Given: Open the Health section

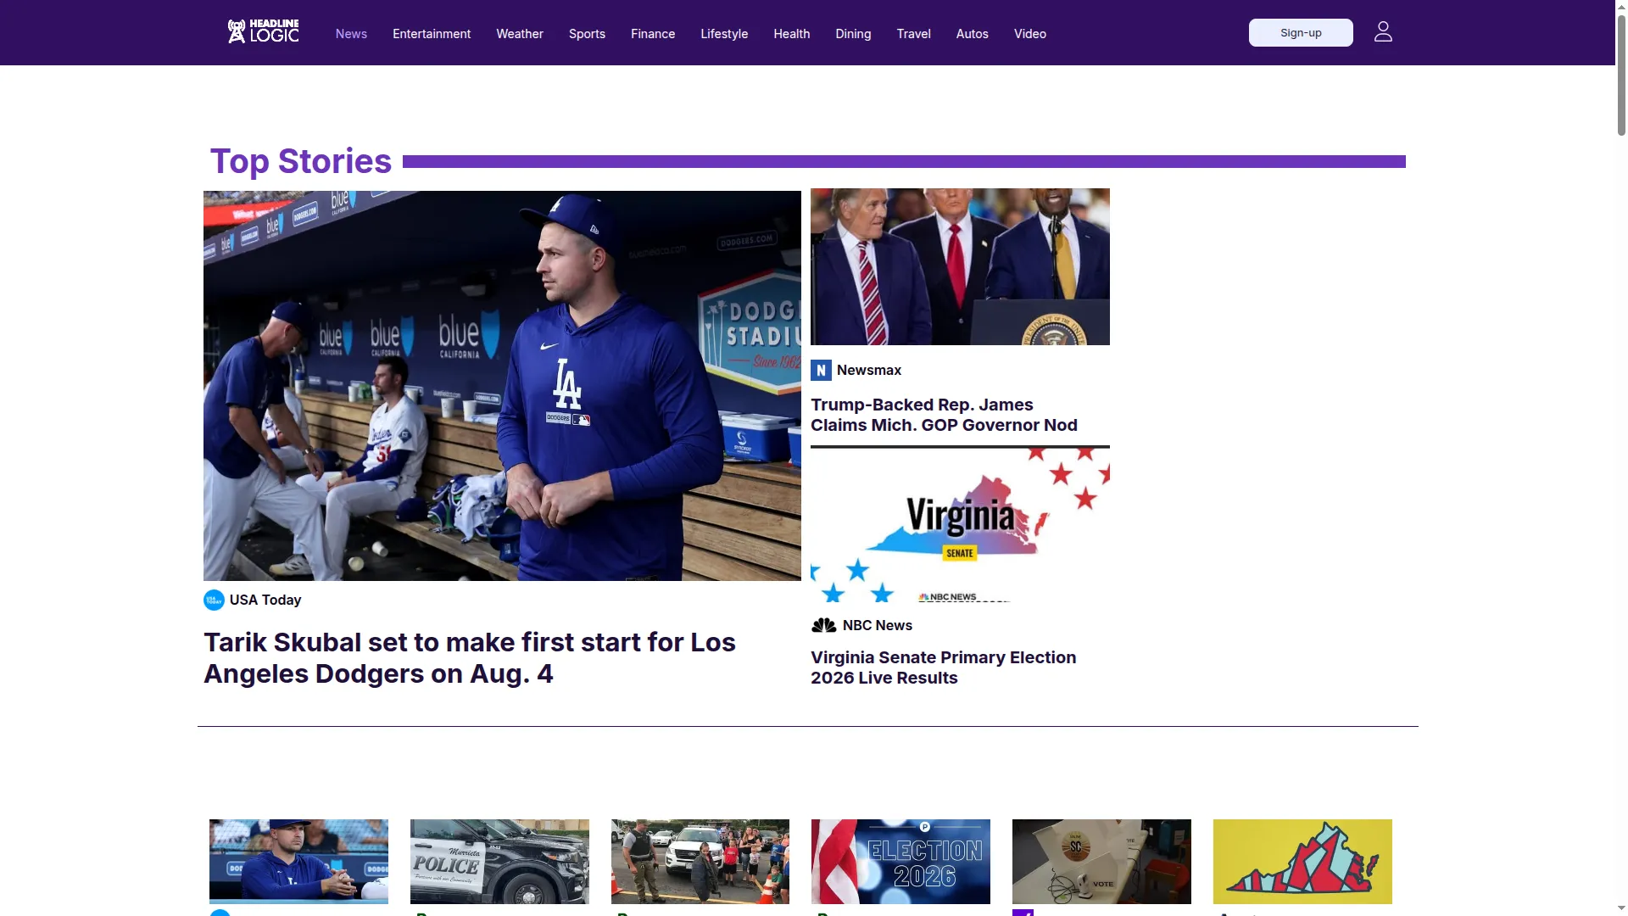Looking at the screenshot, I should 792,34.
